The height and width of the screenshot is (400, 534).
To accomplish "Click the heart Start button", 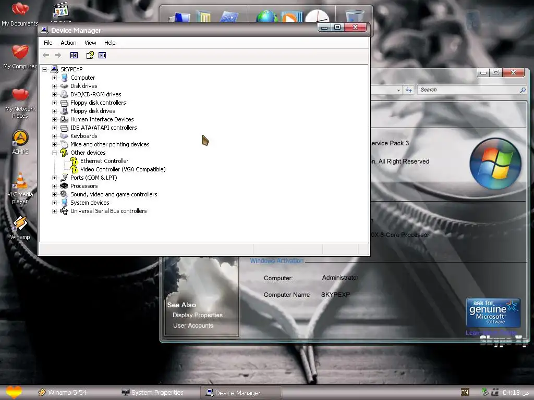I will pyautogui.click(x=14, y=392).
